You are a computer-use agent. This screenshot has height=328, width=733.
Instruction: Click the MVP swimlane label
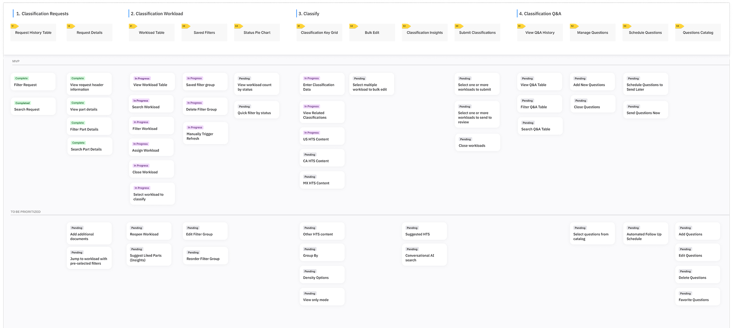click(16, 61)
